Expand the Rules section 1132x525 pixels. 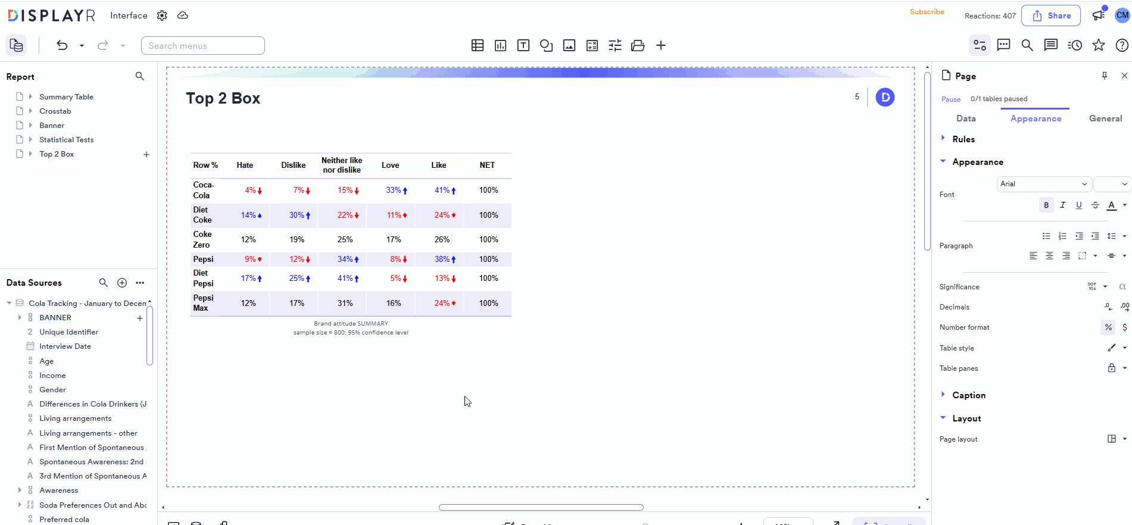[963, 139]
